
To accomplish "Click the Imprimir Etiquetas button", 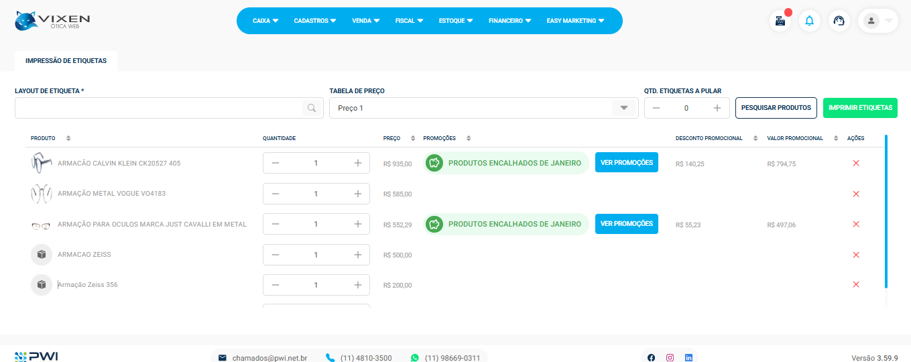I will click(860, 108).
